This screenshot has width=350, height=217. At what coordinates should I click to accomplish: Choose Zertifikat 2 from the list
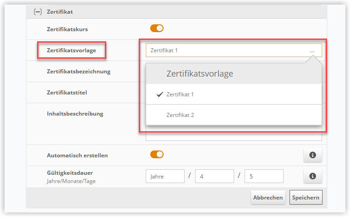(x=180, y=115)
